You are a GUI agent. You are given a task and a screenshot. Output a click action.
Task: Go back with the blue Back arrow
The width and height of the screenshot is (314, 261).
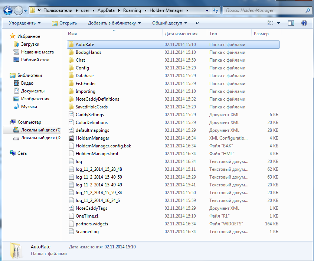click(x=8, y=10)
